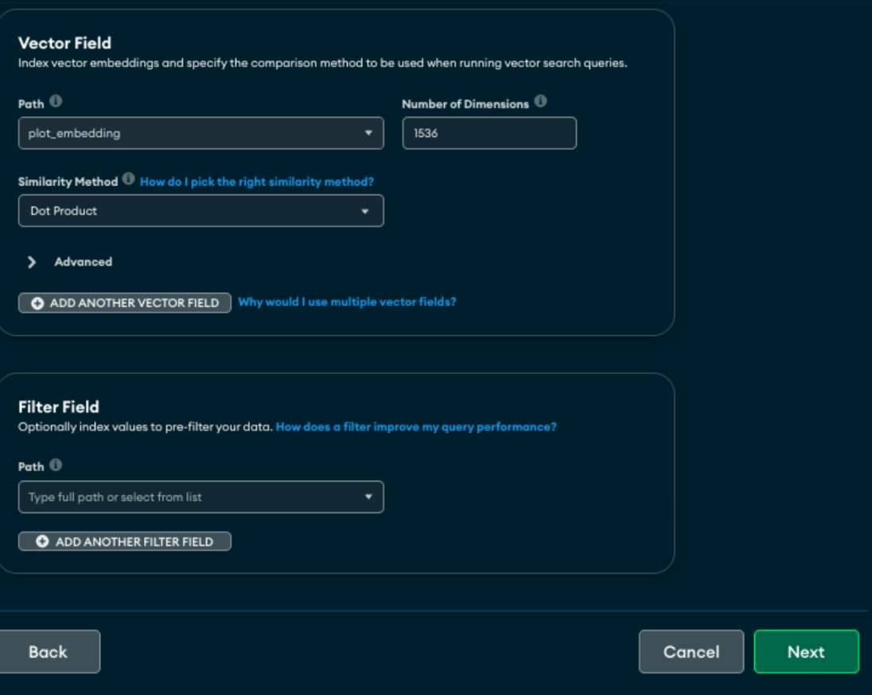
Task: Click the Cancel button
Action: click(691, 651)
